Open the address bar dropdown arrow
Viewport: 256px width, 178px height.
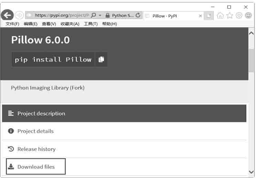pos(100,15)
